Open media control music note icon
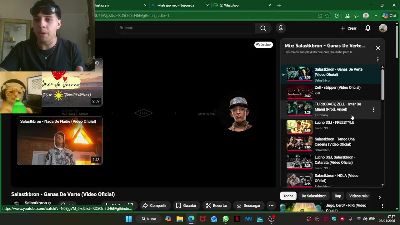 coord(347,16)
